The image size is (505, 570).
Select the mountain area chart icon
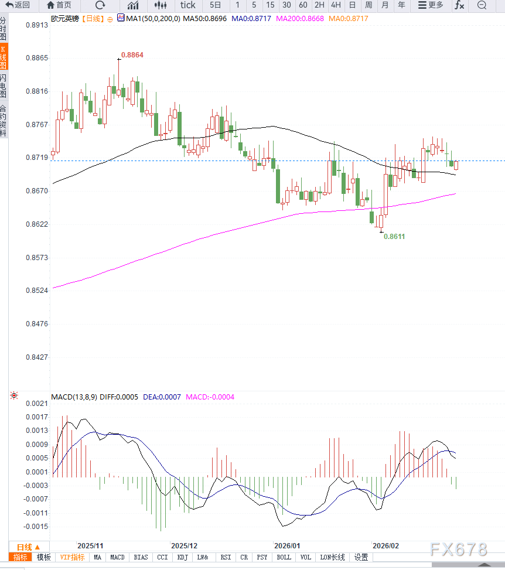(133, 5)
